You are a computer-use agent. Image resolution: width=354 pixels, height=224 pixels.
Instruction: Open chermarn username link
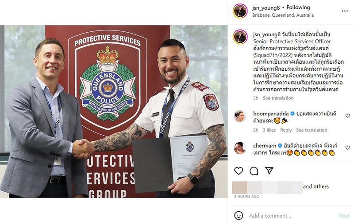pos(265,145)
